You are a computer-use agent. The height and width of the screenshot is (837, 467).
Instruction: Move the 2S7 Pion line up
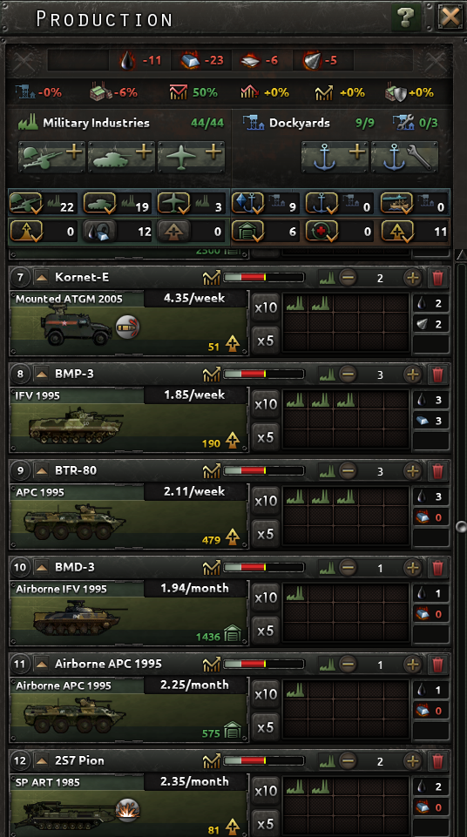tap(41, 760)
